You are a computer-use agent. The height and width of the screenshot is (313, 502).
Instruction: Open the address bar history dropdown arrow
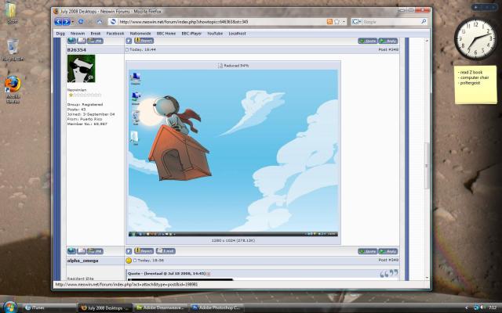(344, 22)
